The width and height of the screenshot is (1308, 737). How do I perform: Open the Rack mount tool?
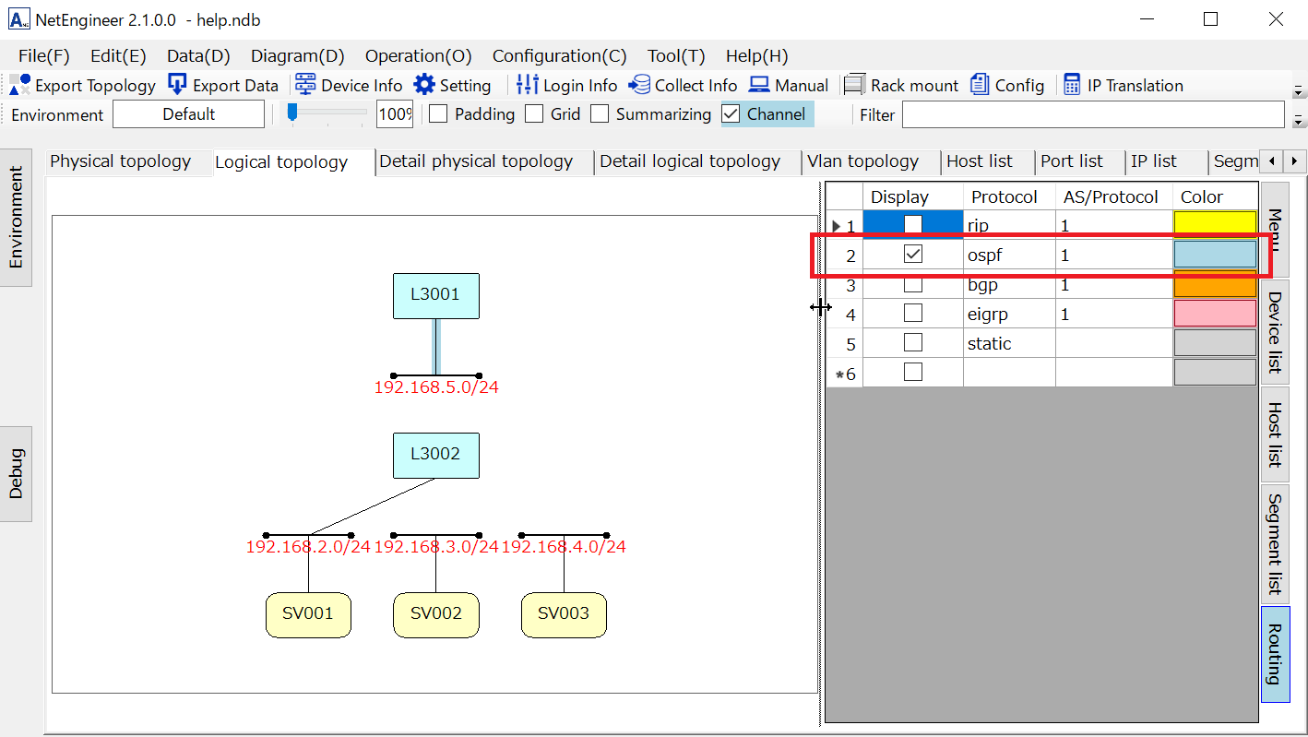pos(855,85)
